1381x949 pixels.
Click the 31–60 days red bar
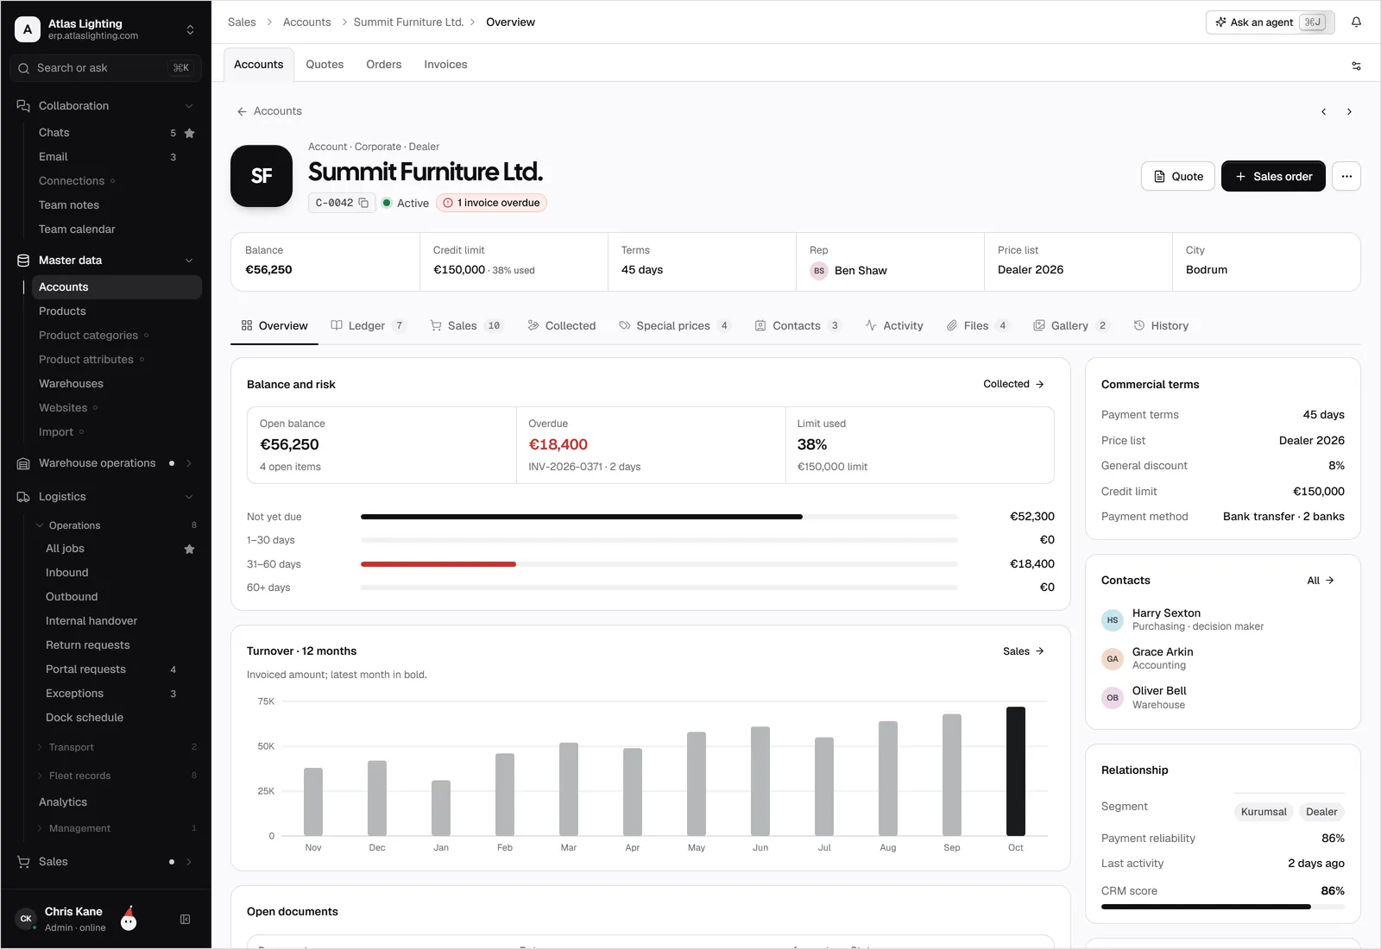click(x=438, y=564)
